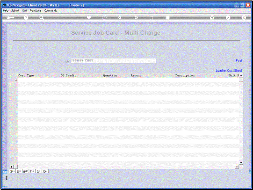Click the horizontal scroll right arrow
253x190 pixels.
(x=237, y=167)
